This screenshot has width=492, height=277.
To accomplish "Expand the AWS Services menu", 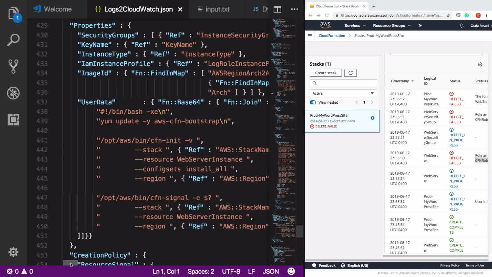I will click(355, 26).
